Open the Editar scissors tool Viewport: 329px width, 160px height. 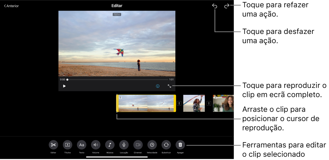click(x=53, y=145)
